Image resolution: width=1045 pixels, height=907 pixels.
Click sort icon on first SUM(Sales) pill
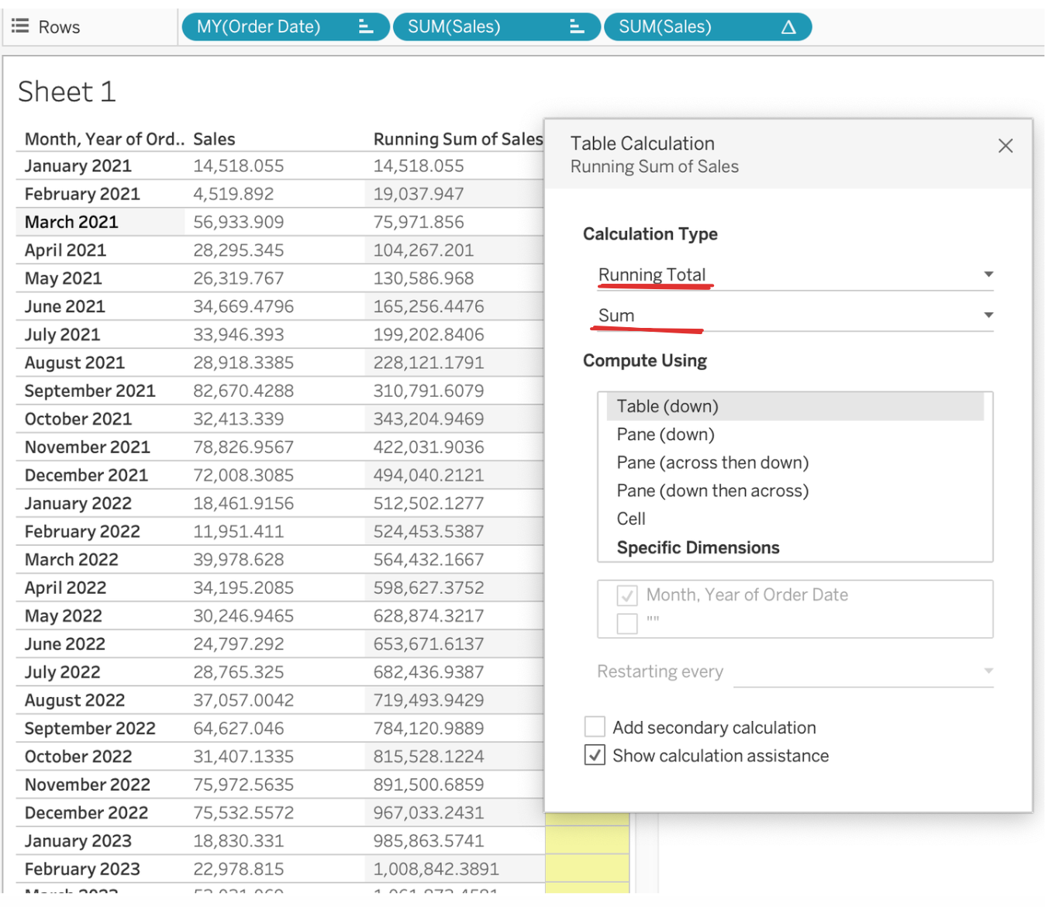tap(577, 27)
